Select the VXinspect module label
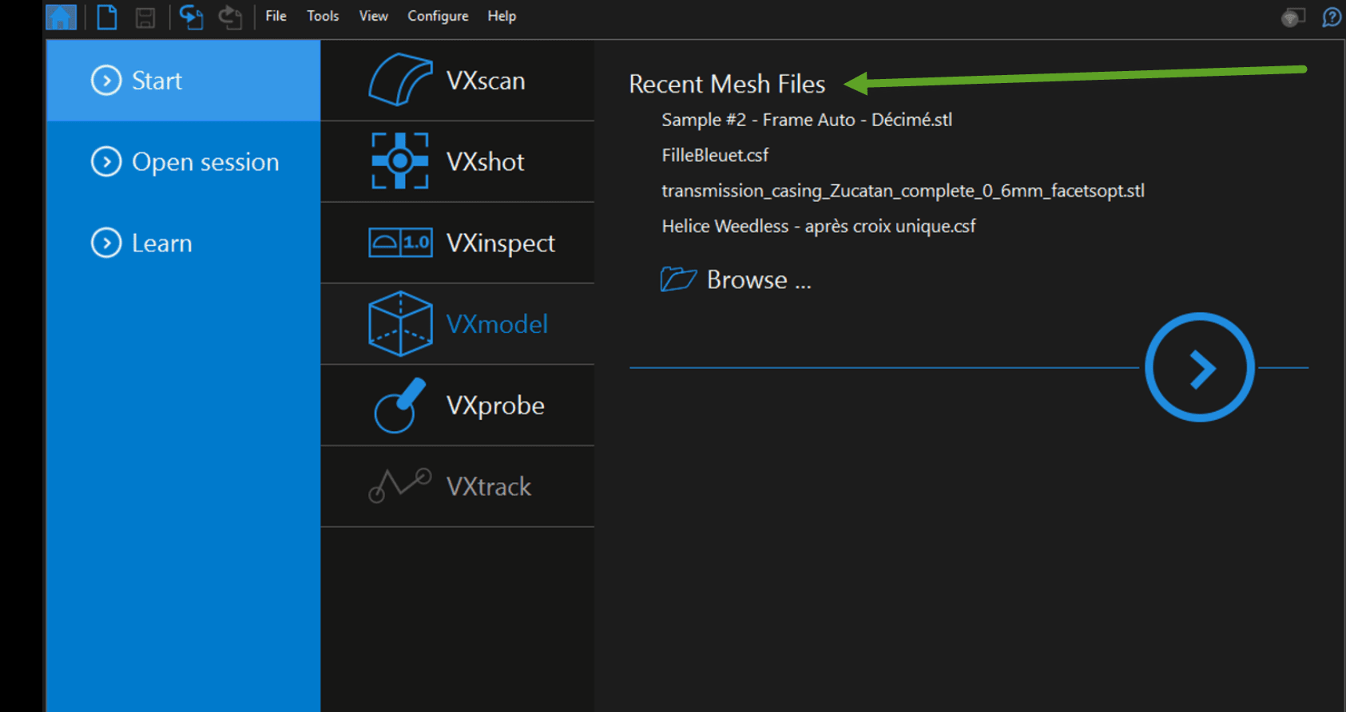Screen dimensions: 1346x712 click(500, 243)
